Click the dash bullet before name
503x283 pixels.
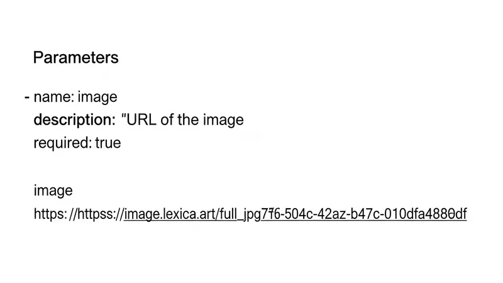(27, 97)
